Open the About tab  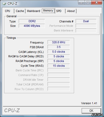point(71,11)
